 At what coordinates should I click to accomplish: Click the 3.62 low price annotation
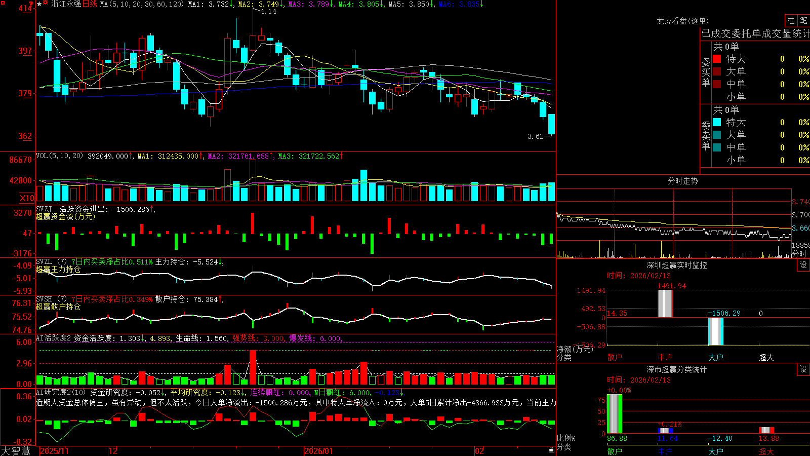tap(535, 136)
